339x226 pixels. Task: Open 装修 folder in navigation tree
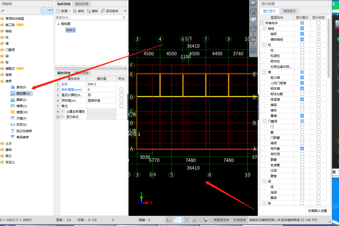coord(6,81)
